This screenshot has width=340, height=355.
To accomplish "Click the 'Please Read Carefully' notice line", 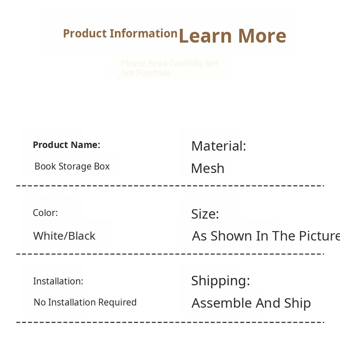I will click(170, 64).
